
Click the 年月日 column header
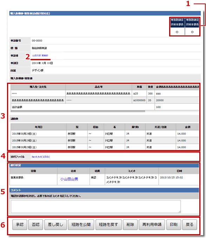tap(39, 127)
